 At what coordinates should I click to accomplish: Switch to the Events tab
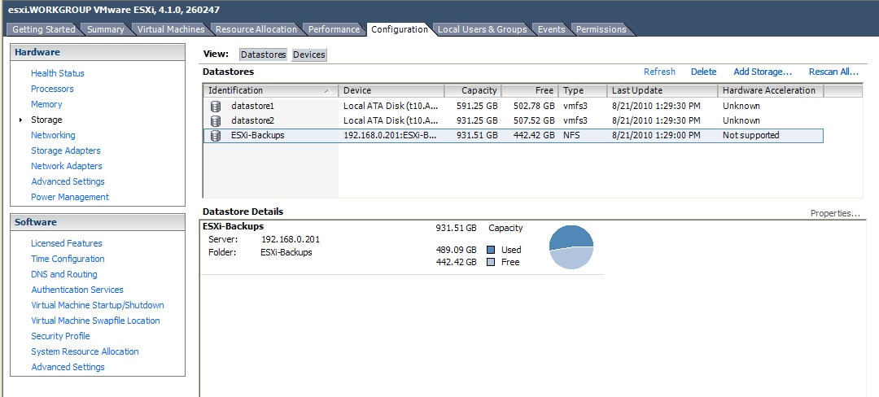(552, 29)
